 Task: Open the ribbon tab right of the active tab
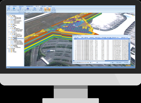click(44, 6)
